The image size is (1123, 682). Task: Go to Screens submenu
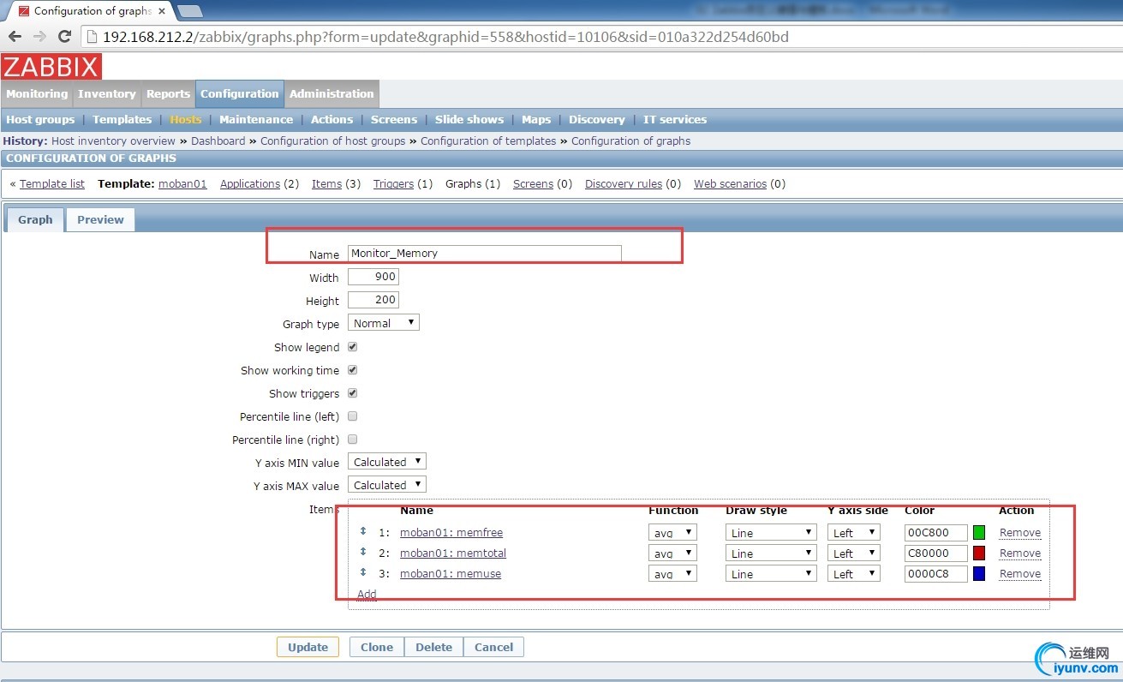(394, 119)
